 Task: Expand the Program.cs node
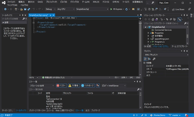pos(148,42)
